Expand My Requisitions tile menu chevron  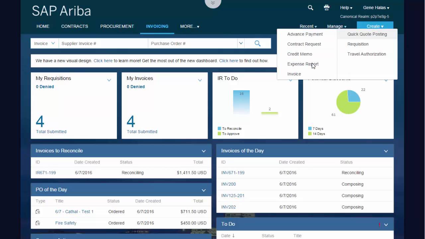click(x=109, y=80)
